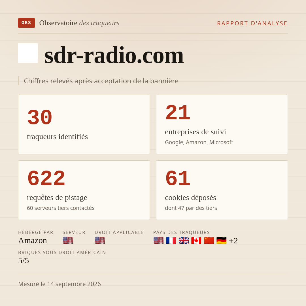306x306 pixels.
Task: Open the Observatoire des traqueurs title
Action: tap(79, 23)
